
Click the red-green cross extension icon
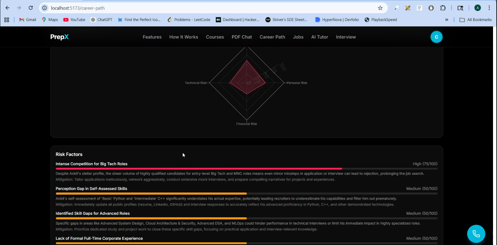(x=408, y=8)
